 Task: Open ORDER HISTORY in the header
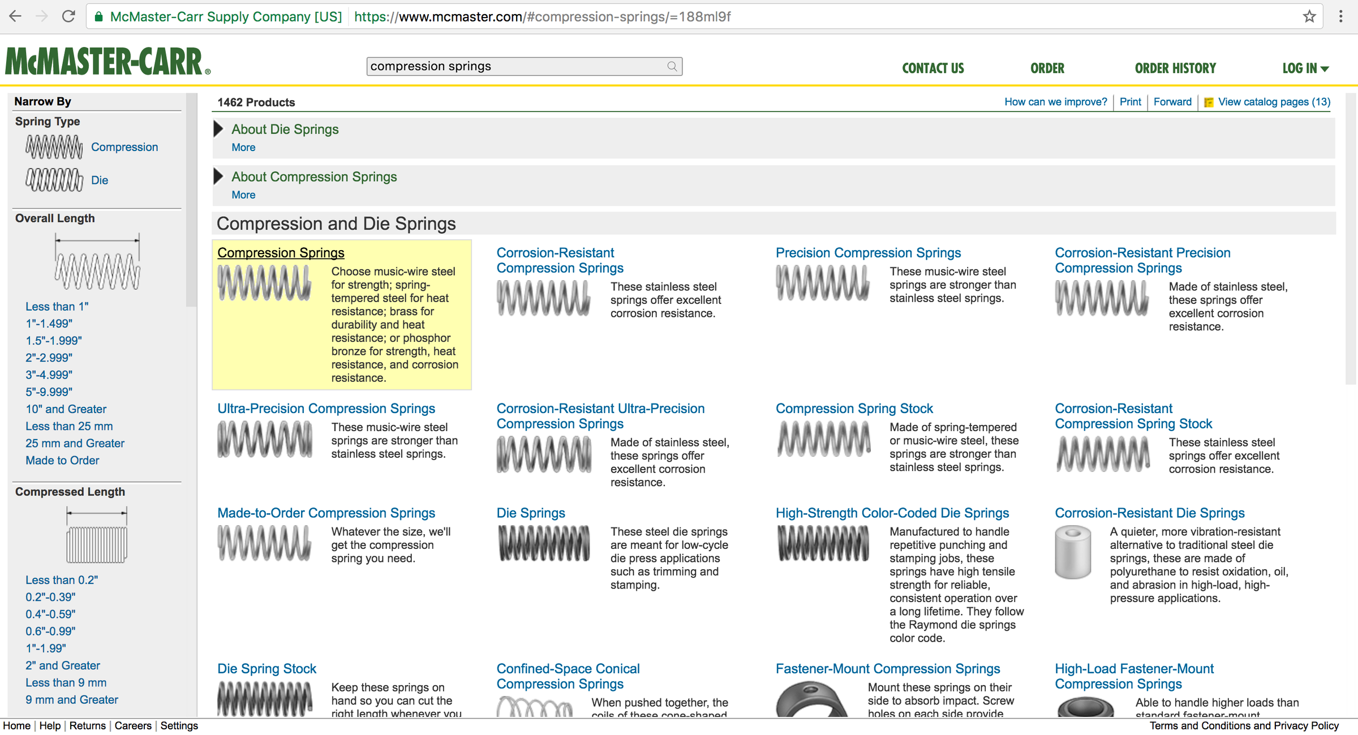click(x=1175, y=68)
